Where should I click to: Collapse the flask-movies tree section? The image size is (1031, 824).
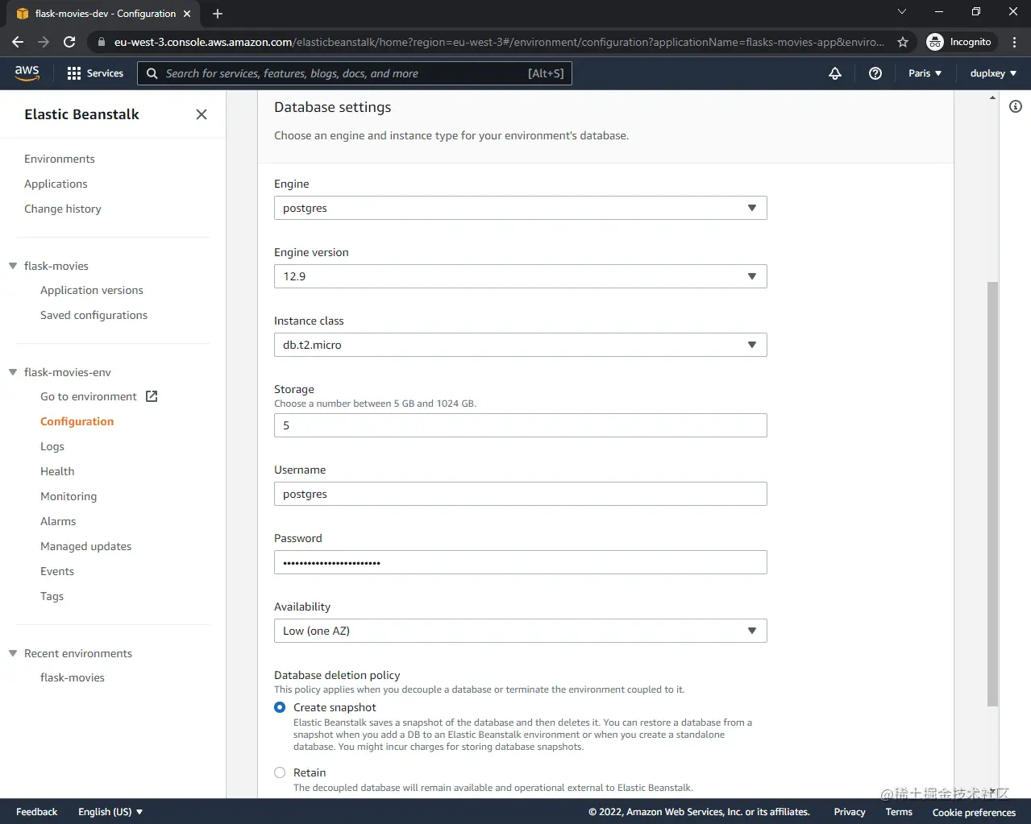[x=13, y=266]
